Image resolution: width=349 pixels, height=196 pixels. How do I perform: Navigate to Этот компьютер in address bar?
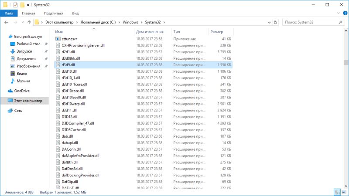click(59, 22)
